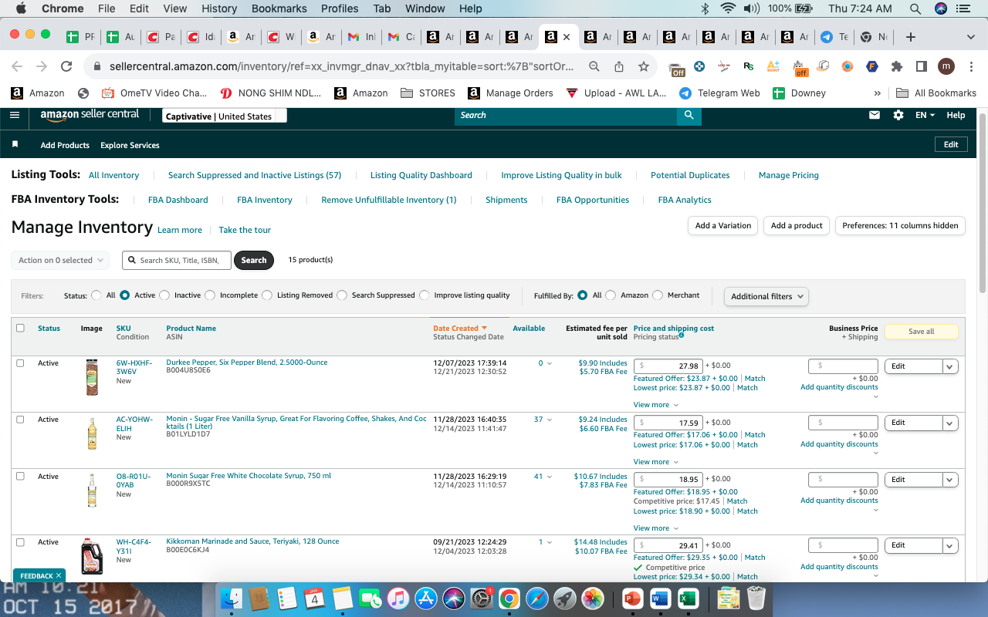Screen dimensions: 988x617
Task: Open the Chrome extensions puzzle icon
Action: [x=897, y=66]
